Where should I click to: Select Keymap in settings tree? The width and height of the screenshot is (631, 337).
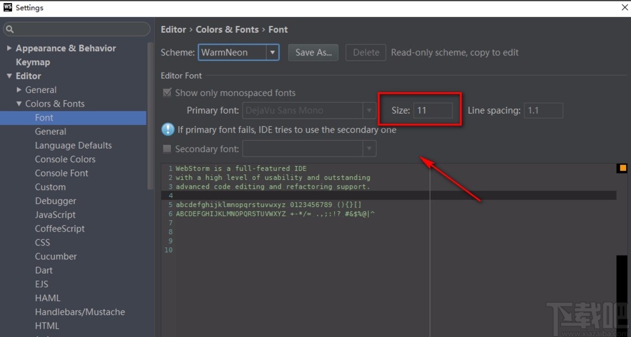point(33,62)
